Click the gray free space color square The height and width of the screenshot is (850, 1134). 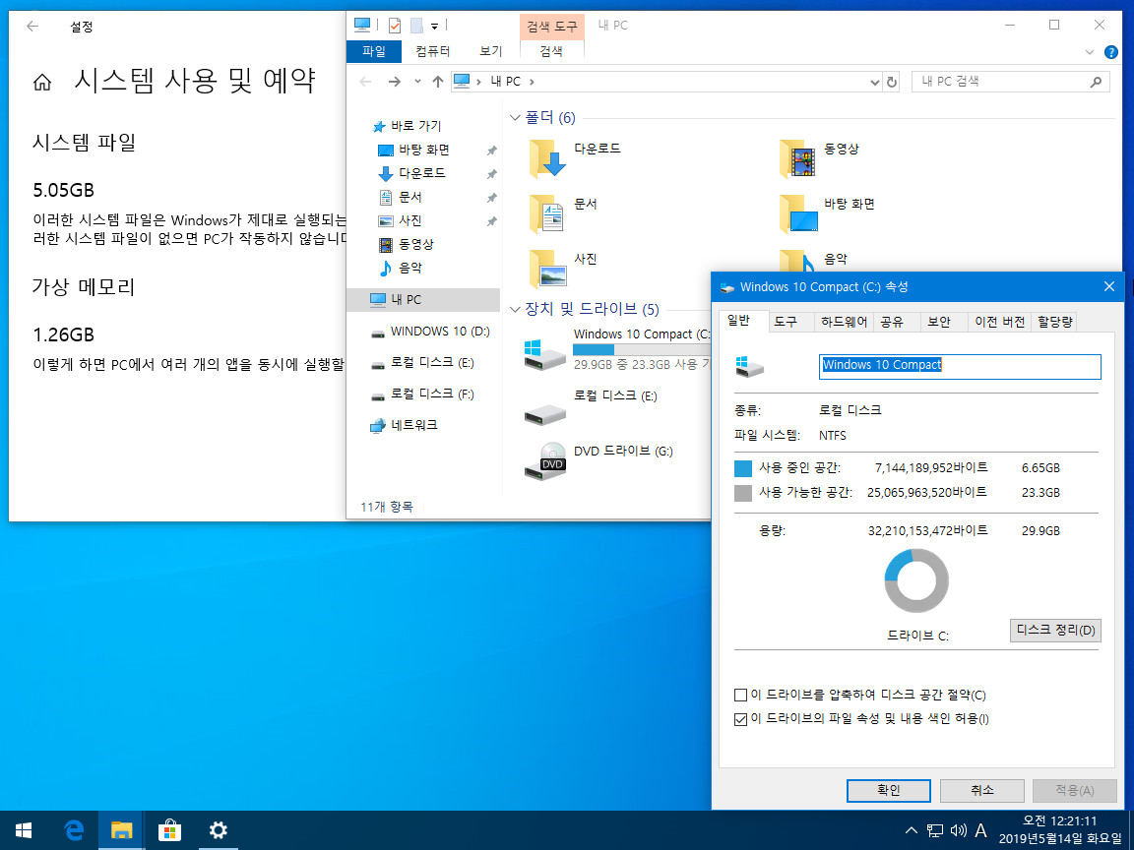[743, 493]
